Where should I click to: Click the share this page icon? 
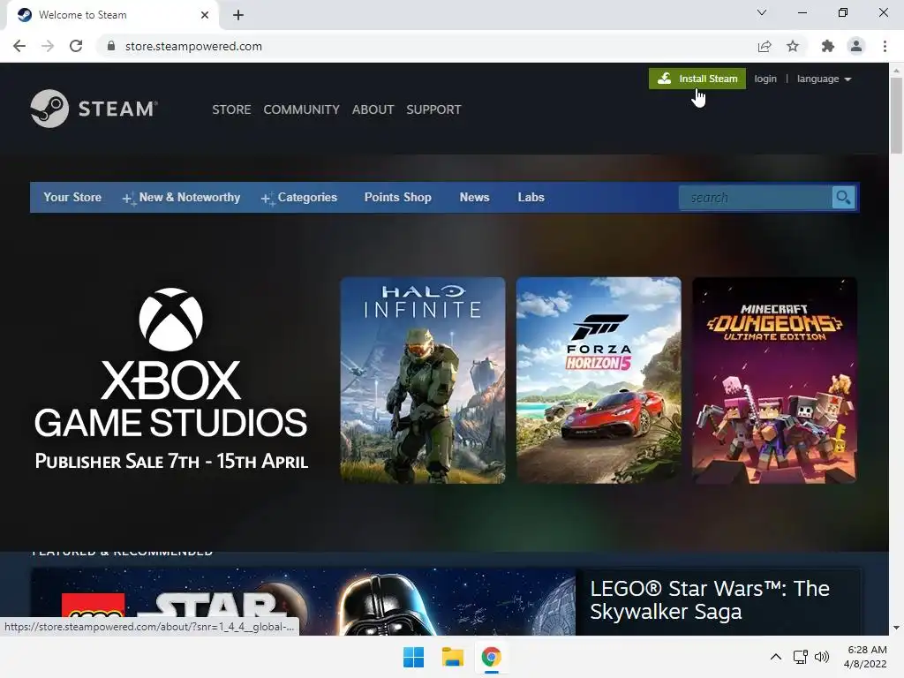point(765,46)
